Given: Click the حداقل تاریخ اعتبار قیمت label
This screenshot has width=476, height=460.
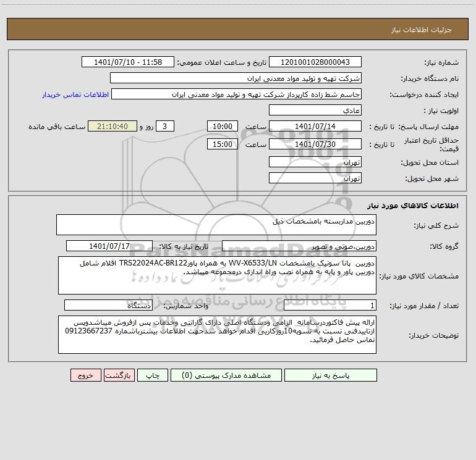Looking at the screenshot, I should pos(431,144).
